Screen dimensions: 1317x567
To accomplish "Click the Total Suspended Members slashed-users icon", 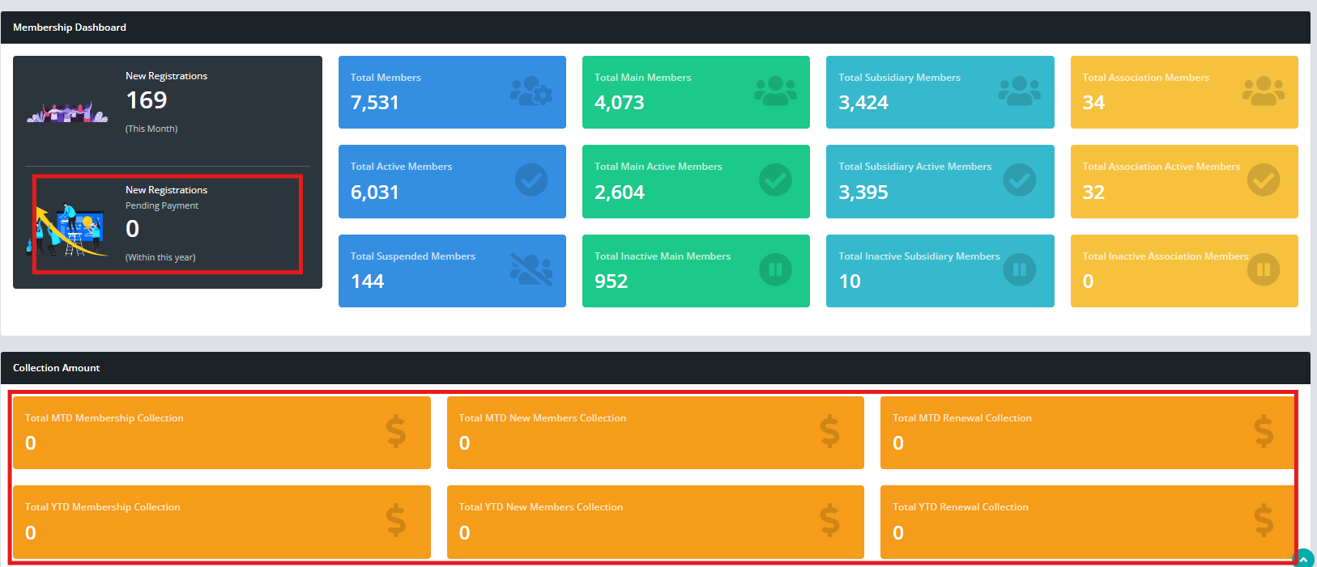I will point(531,269).
